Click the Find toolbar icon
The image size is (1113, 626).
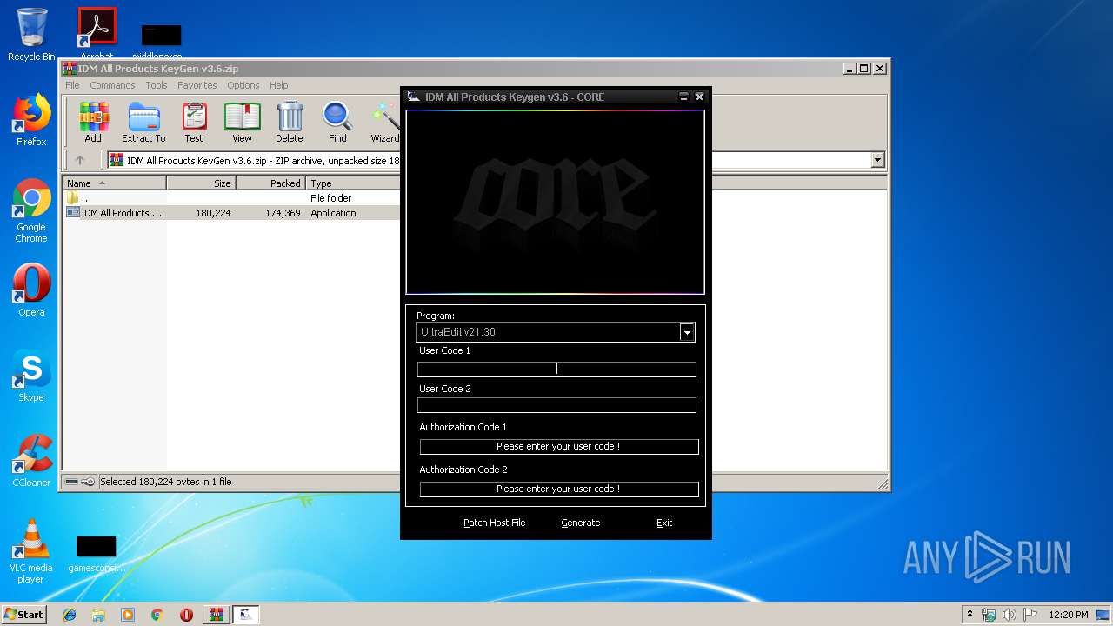click(337, 123)
